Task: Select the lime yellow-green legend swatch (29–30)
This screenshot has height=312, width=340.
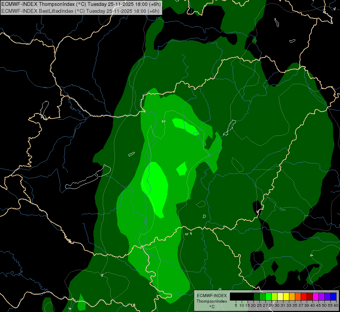Action: 274,296
